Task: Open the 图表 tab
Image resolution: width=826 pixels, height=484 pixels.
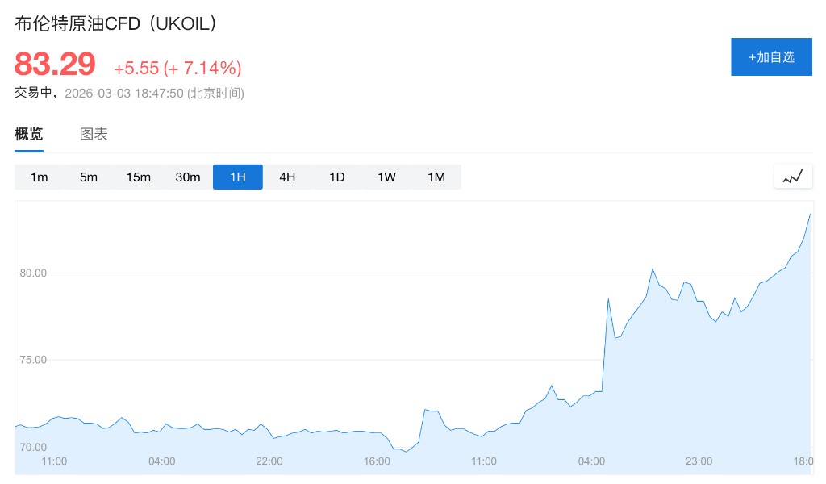Action: point(94,135)
